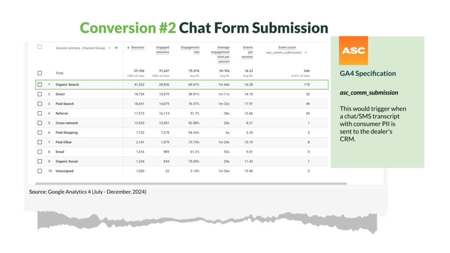The image size is (450, 253).
Task: Click the orange ASC logo
Action: point(354,51)
